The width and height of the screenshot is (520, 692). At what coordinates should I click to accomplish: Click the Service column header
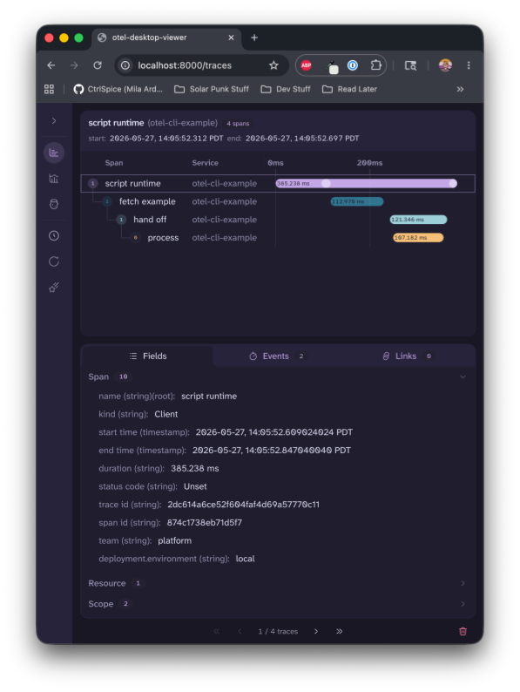205,163
